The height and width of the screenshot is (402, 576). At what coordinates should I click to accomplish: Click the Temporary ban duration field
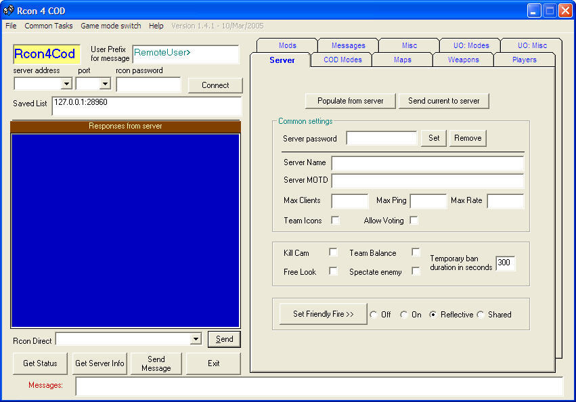(506, 263)
